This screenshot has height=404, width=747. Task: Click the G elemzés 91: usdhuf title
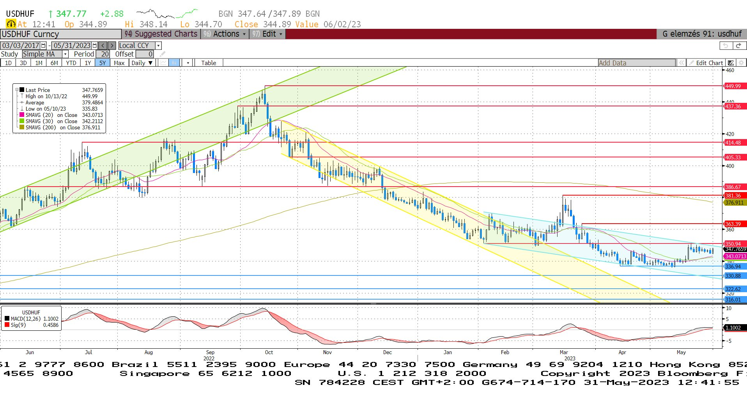[x=702, y=34]
